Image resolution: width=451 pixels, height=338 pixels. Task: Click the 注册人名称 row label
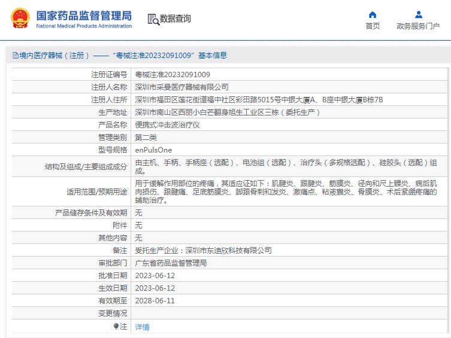pyautogui.click(x=109, y=87)
